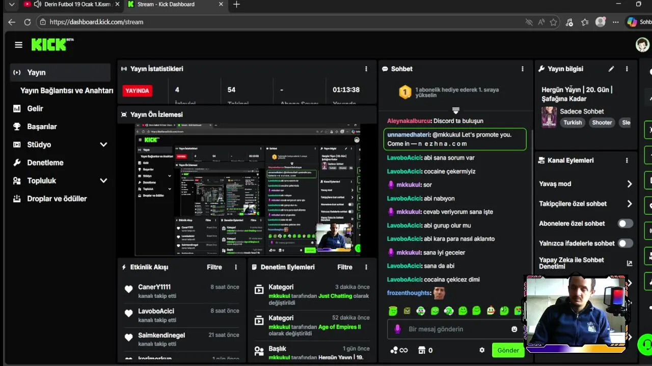
Task: Click the Turkish tag
Action: point(573,123)
